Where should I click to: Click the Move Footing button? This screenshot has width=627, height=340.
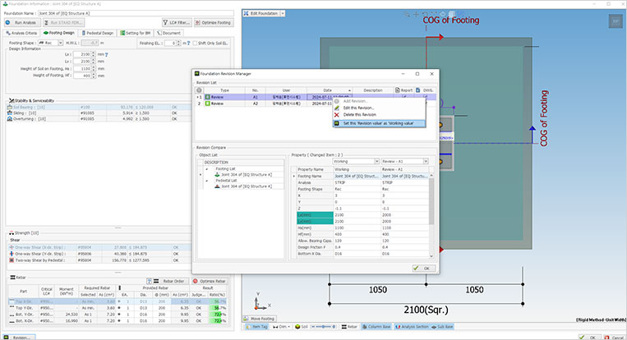pos(259,319)
